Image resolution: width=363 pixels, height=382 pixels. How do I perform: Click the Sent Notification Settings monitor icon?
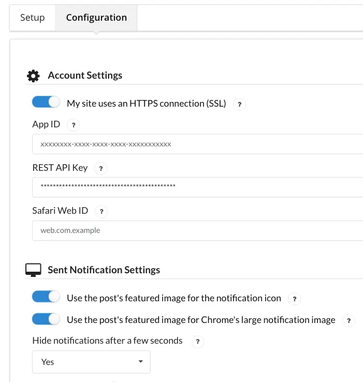tap(33, 270)
